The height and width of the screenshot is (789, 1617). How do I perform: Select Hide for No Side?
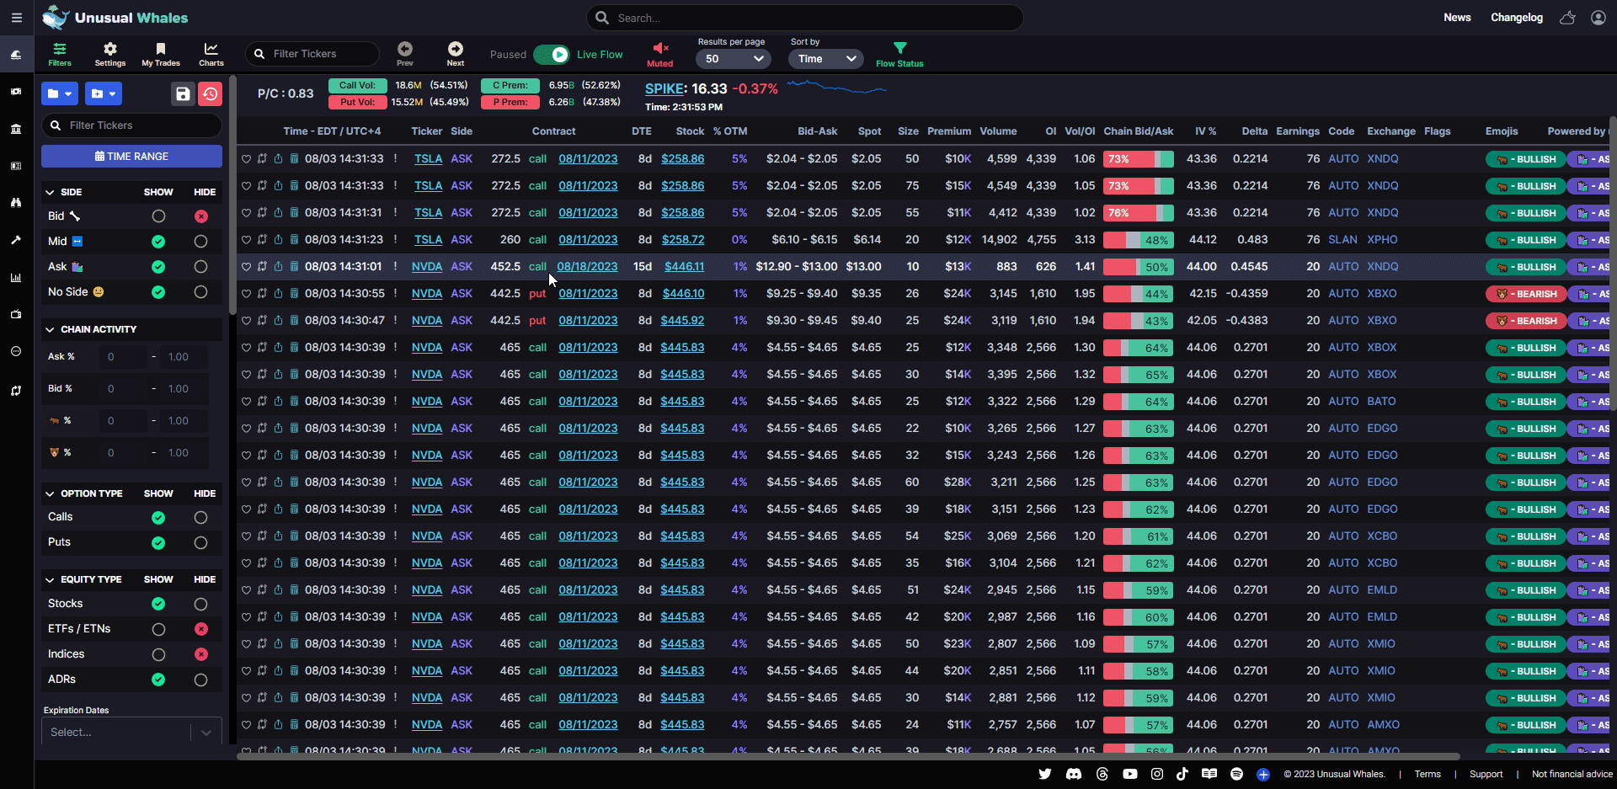pyautogui.click(x=200, y=292)
